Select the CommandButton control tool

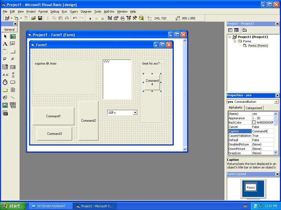coord(13,52)
